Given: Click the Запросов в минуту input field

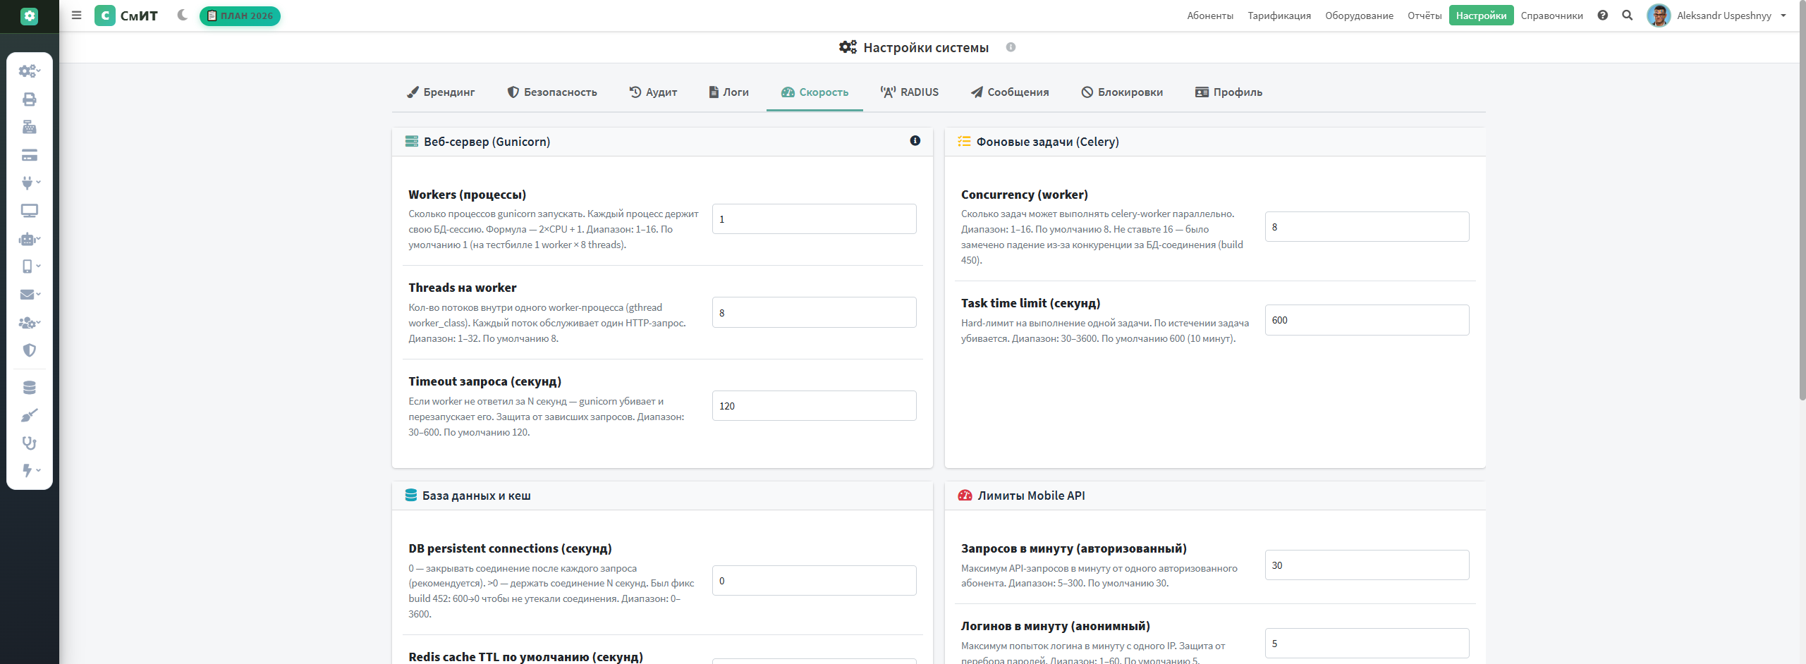Looking at the screenshot, I should [1367, 565].
